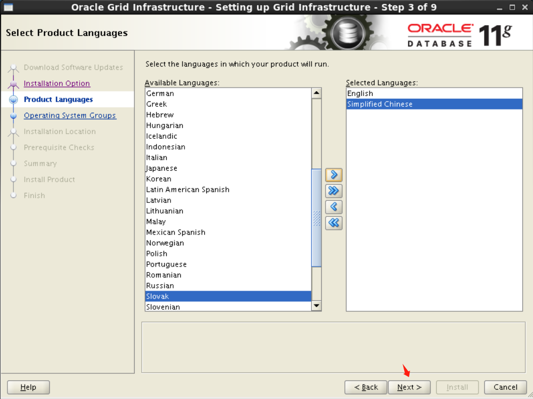Image resolution: width=533 pixels, height=399 pixels.
Task: Select Indonesian in available languages
Action: (228, 147)
